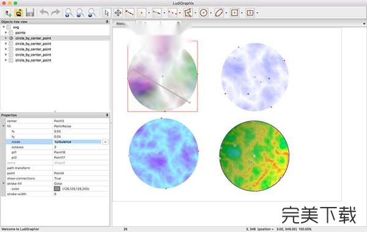Select the polygon drawing tool
This screenshot has width=367, height=232.
coord(188,13)
